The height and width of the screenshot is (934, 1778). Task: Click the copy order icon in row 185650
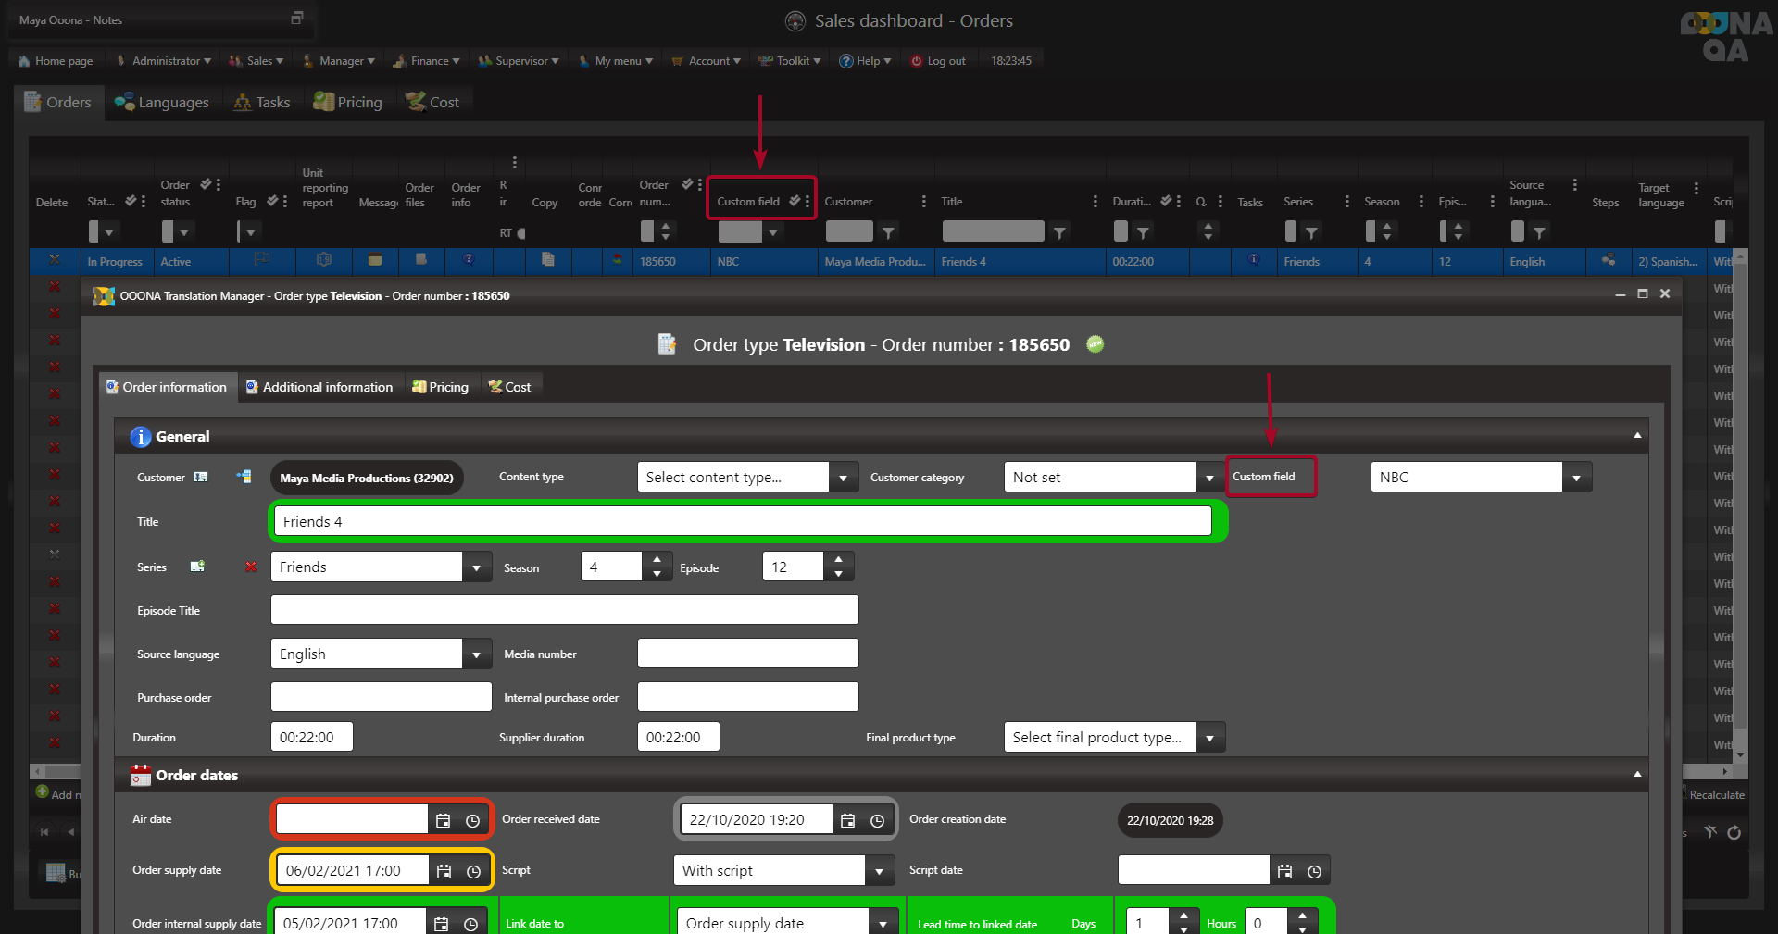click(548, 260)
